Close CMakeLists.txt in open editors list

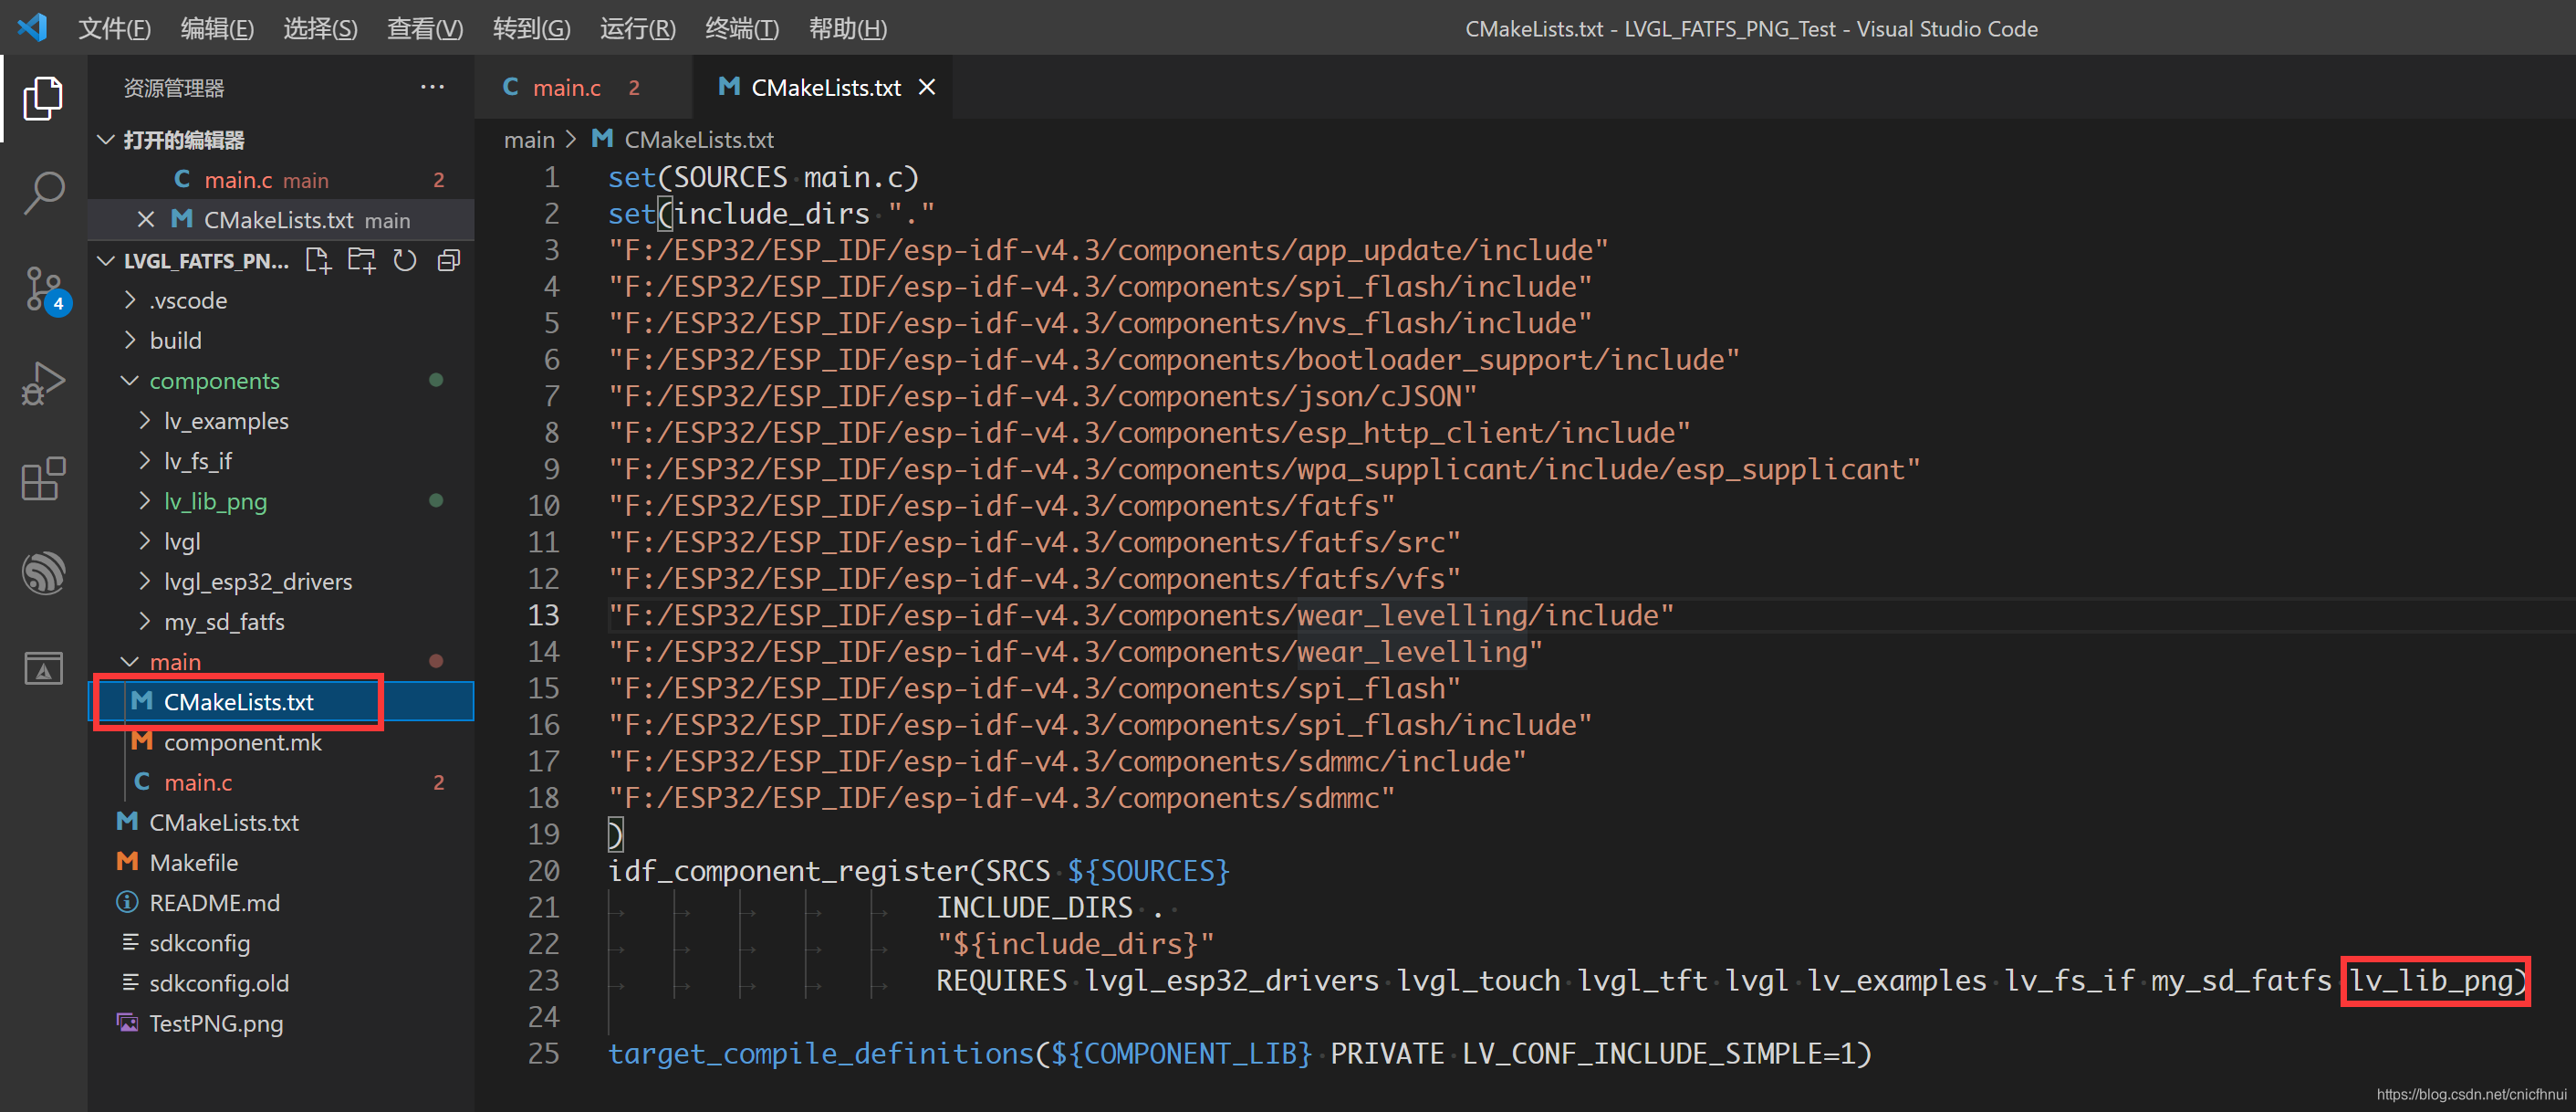pyautogui.click(x=146, y=219)
